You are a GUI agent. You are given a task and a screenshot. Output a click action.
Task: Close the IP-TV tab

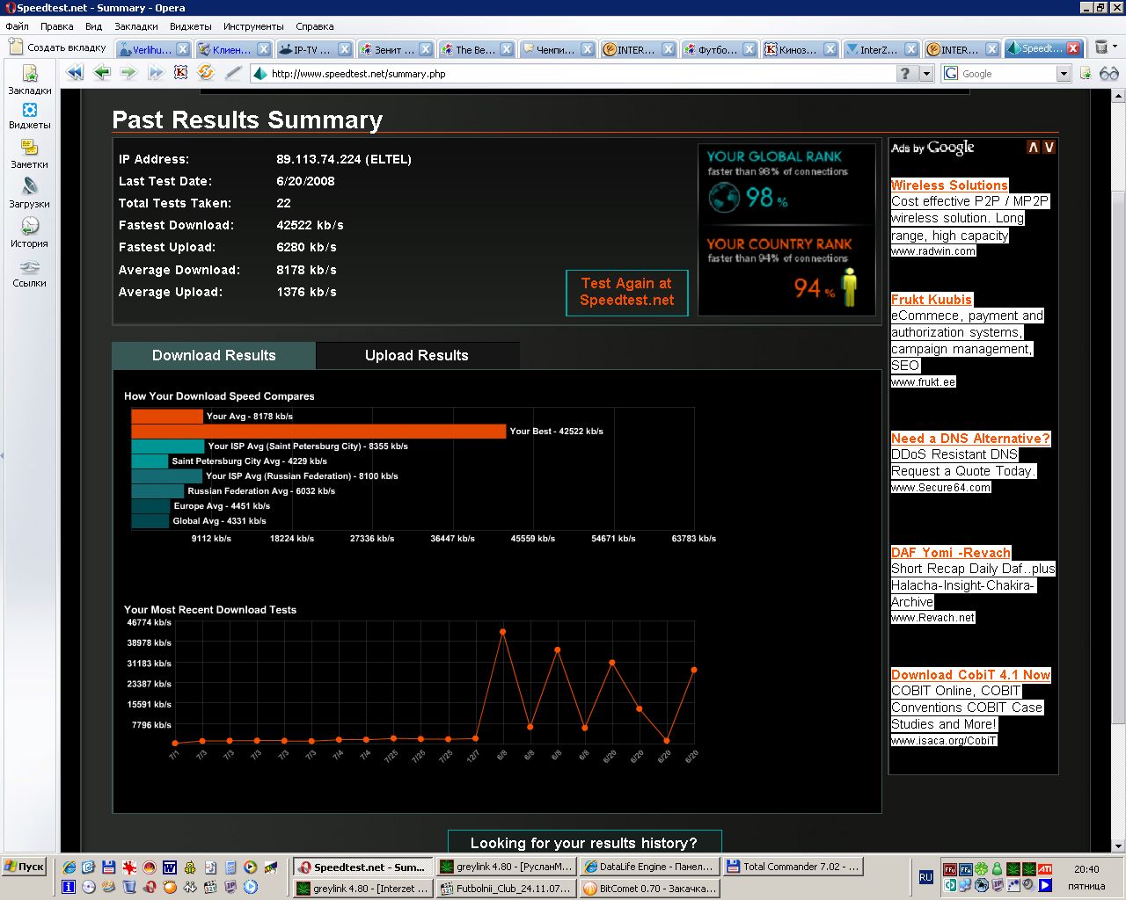(344, 49)
